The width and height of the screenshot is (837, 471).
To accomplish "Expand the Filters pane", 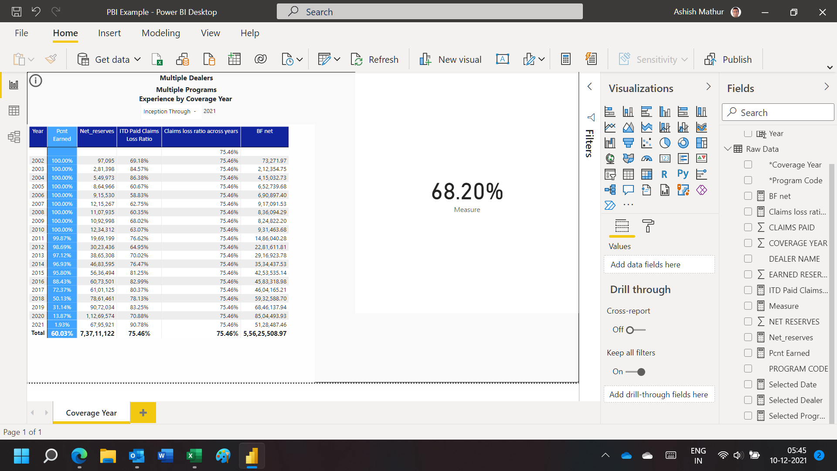I will point(590,86).
